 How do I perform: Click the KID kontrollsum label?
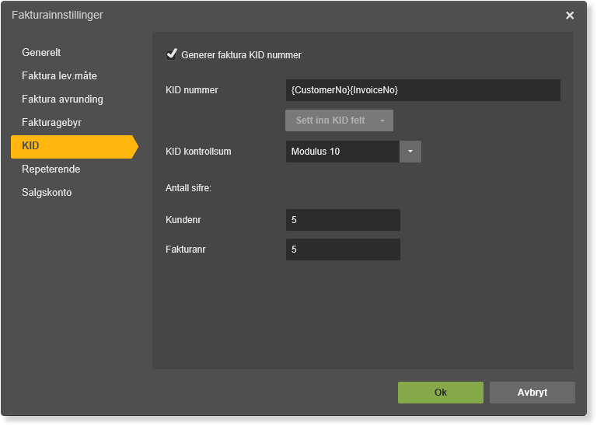click(198, 152)
